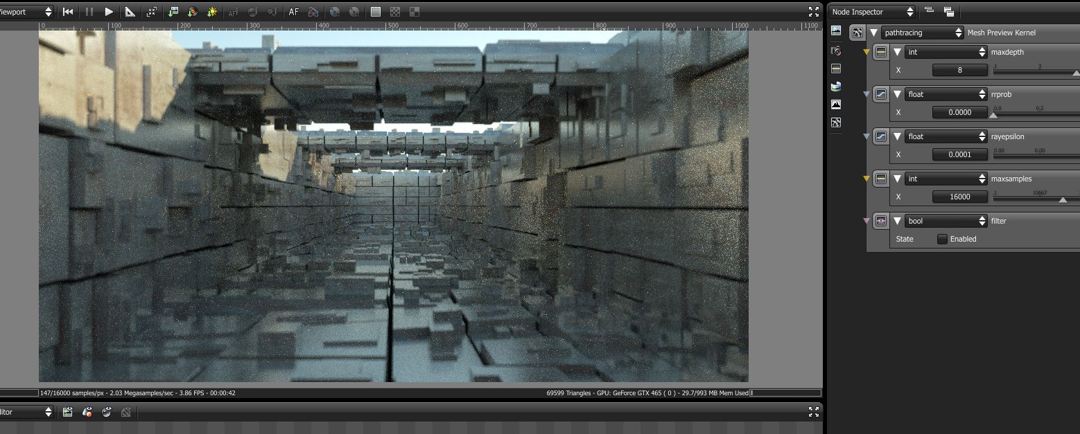1080x434 pixels.
Task: Select the camera icon in inspector sidebar
Action: tap(836, 51)
